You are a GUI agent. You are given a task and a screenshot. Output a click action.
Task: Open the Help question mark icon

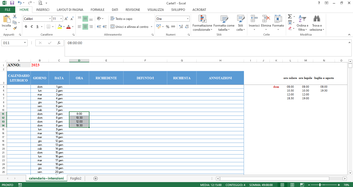coord(319,3)
